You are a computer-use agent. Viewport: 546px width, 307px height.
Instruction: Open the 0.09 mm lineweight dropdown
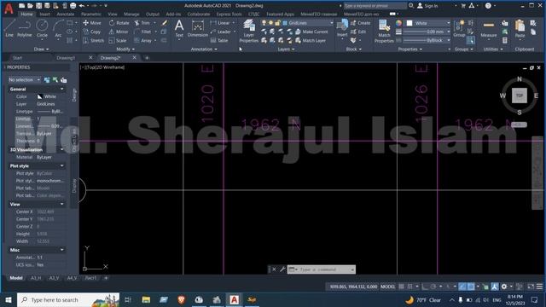427,32
